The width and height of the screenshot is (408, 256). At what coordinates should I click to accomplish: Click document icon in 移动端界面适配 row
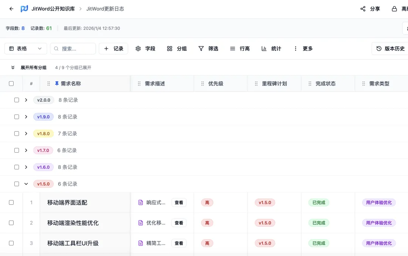tap(141, 202)
